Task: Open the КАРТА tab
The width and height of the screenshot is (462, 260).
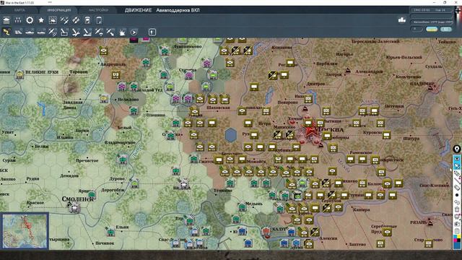Action: tap(19, 10)
